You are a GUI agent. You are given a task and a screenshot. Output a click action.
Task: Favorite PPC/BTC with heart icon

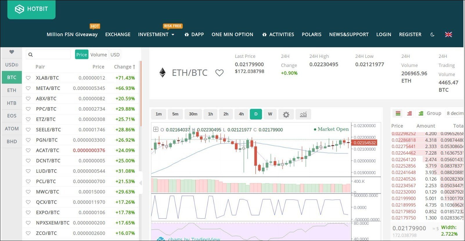tap(28, 109)
